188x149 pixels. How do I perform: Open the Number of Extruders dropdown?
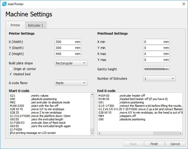159,78
